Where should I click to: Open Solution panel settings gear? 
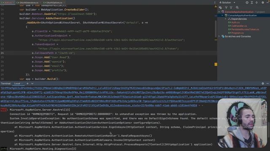tap(262, 3)
